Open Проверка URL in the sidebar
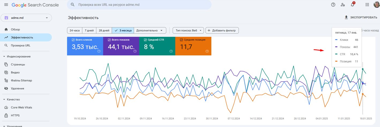 (21, 45)
